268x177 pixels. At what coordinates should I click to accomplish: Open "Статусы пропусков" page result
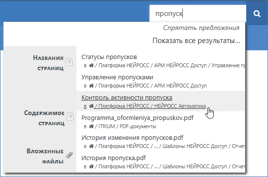click(109, 57)
